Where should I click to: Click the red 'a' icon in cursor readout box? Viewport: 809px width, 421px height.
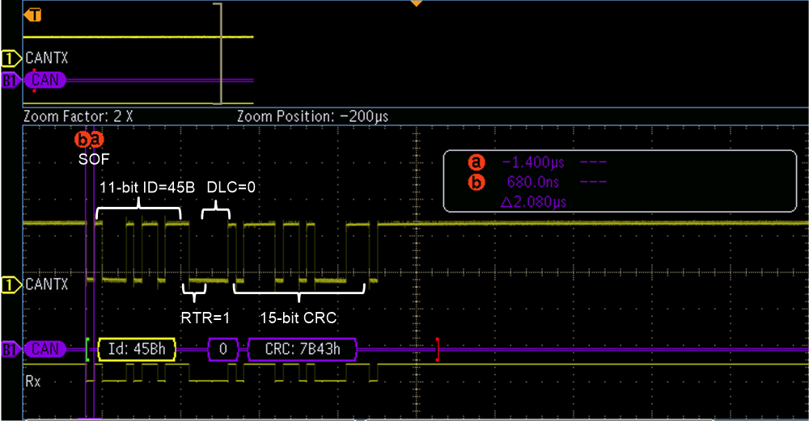[x=477, y=163]
